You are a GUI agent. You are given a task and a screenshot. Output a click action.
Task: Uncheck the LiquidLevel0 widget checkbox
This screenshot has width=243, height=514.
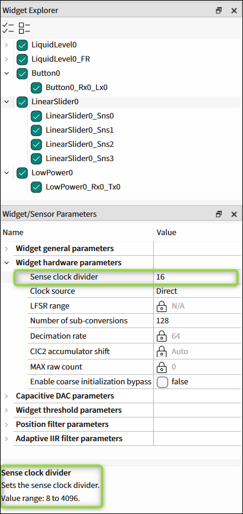[x=22, y=45]
